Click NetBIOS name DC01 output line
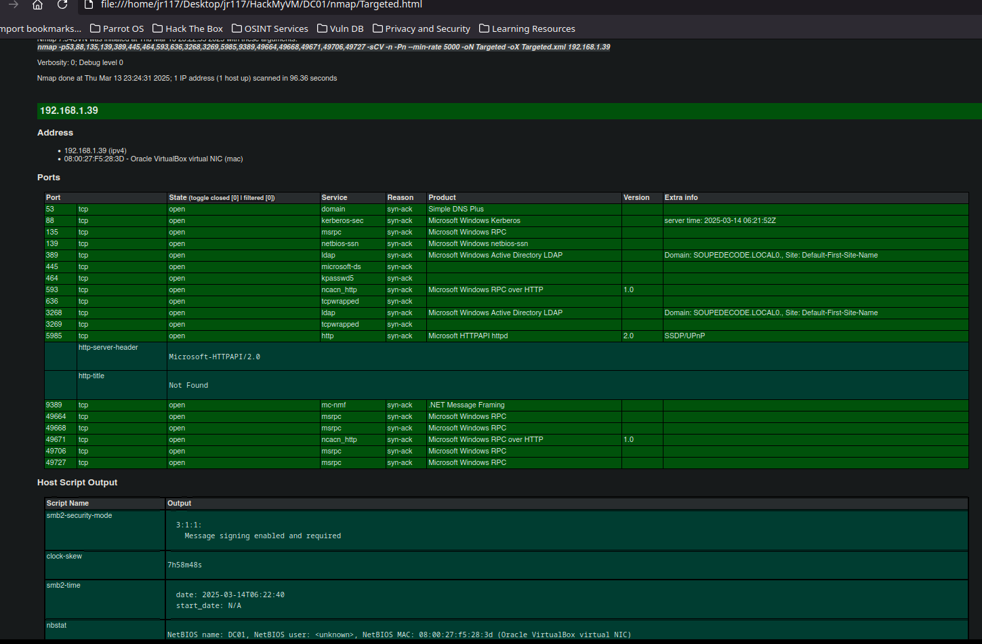982x644 pixels. click(x=399, y=635)
